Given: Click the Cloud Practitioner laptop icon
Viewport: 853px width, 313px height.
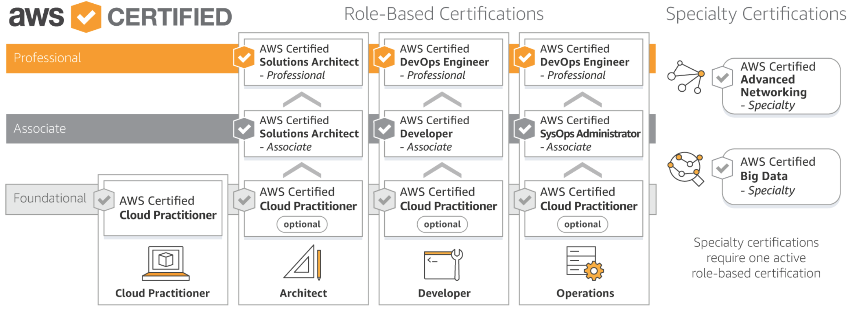Looking at the screenshot, I should (x=166, y=263).
